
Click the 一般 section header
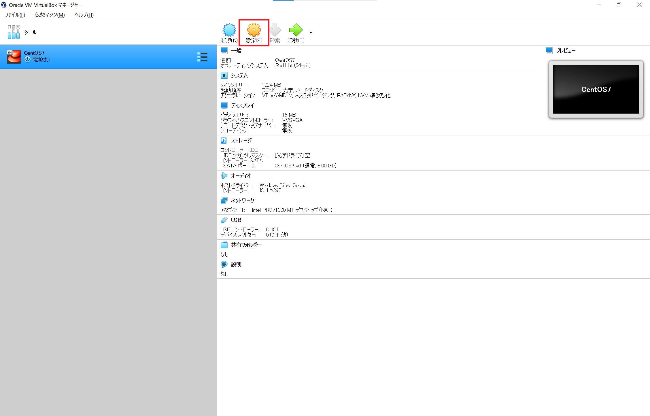tap(236, 50)
